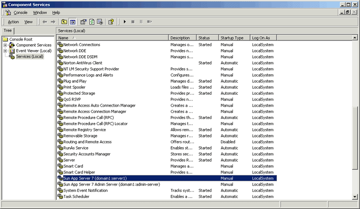
Task: Sort by the Startup Type column header
Action: tap(234, 38)
